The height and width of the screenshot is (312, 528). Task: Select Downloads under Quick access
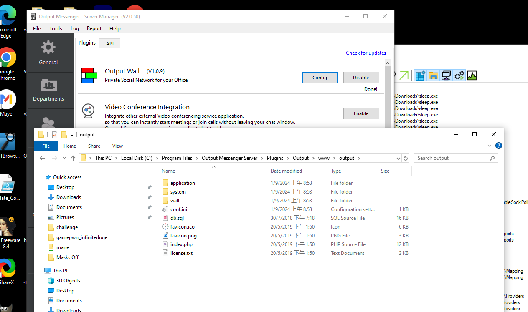click(69, 197)
